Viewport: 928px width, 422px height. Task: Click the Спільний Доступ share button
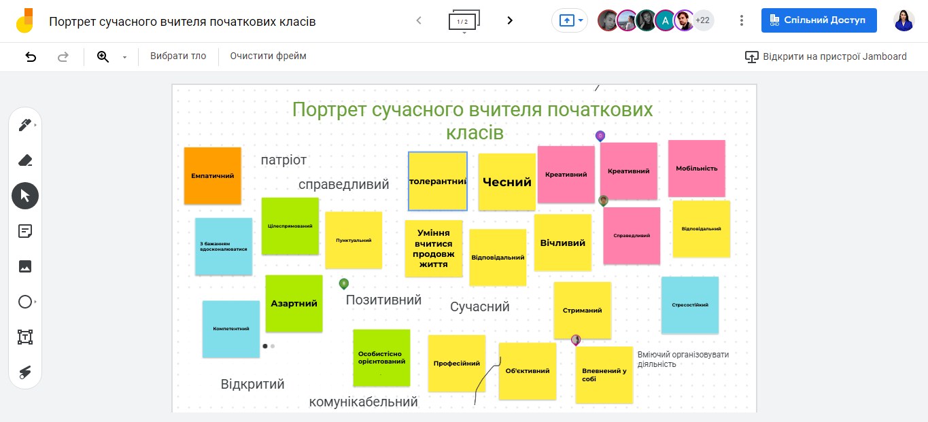tap(819, 20)
